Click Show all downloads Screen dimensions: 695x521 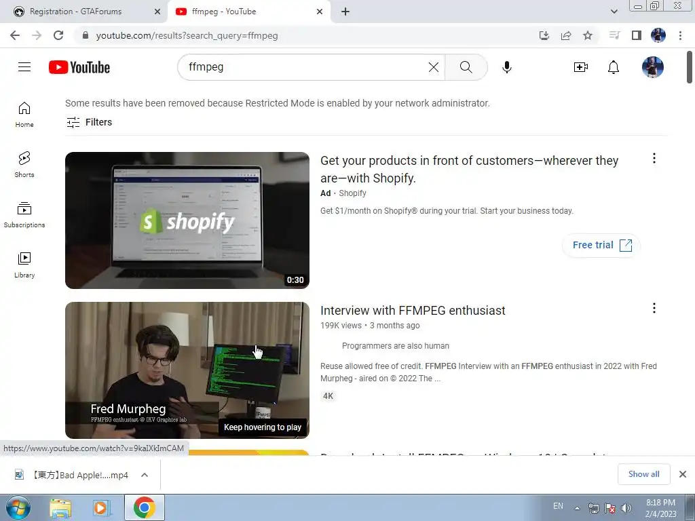click(x=643, y=474)
